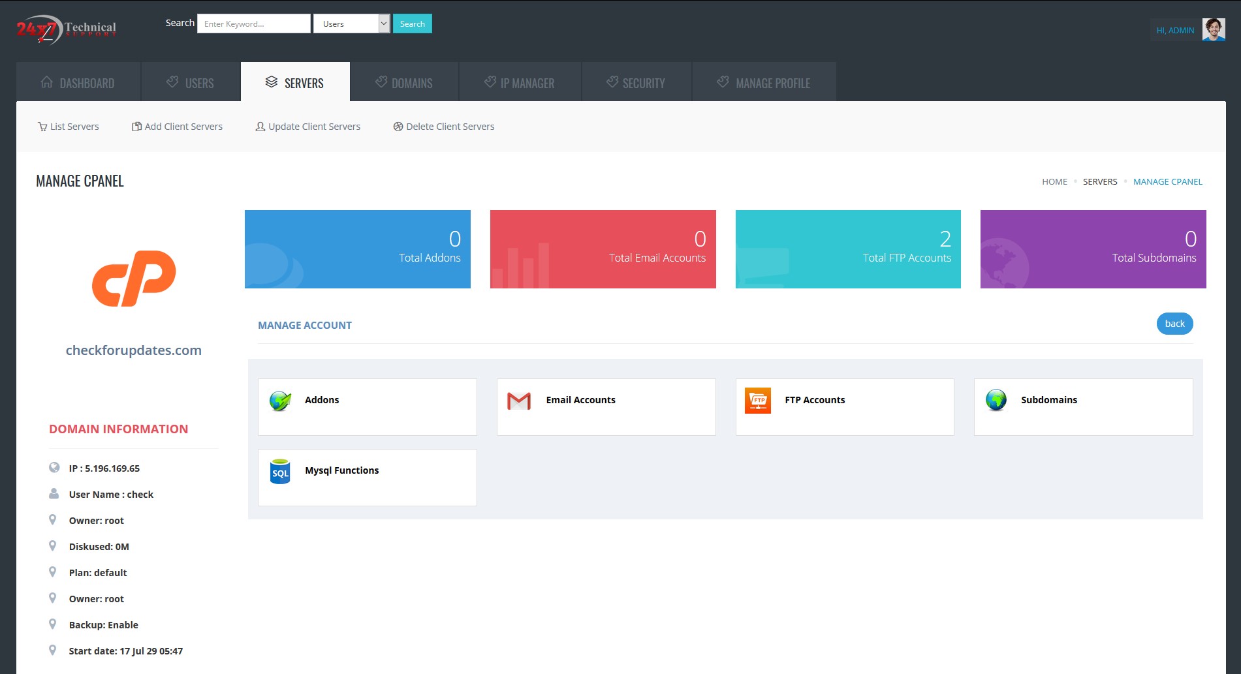Image resolution: width=1241 pixels, height=674 pixels.
Task: Switch to the Dashboard tab
Action: point(78,83)
